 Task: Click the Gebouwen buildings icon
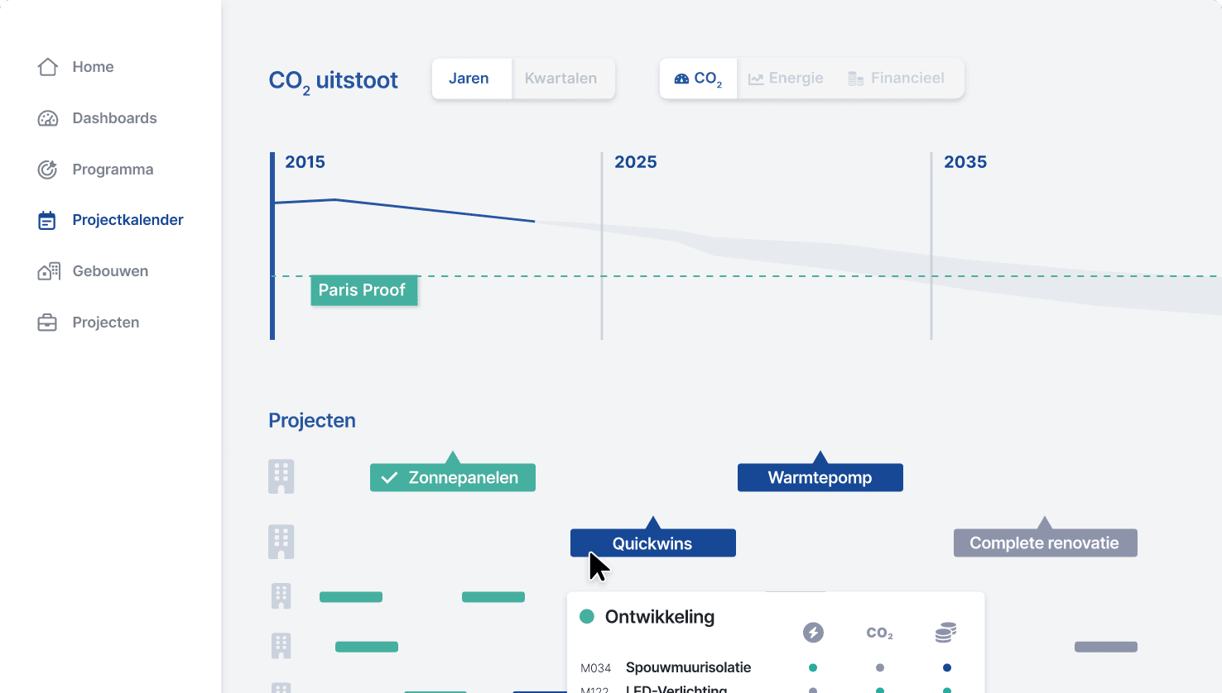click(49, 271)
